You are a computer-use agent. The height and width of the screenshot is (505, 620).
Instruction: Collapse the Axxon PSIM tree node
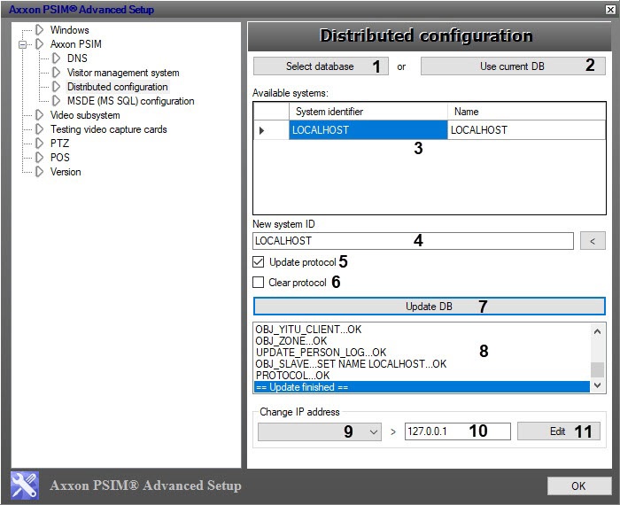coord(24,44)
